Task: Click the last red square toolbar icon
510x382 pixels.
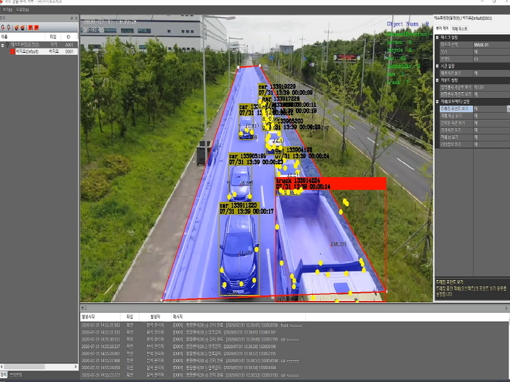Action: [x=36, y=27]
